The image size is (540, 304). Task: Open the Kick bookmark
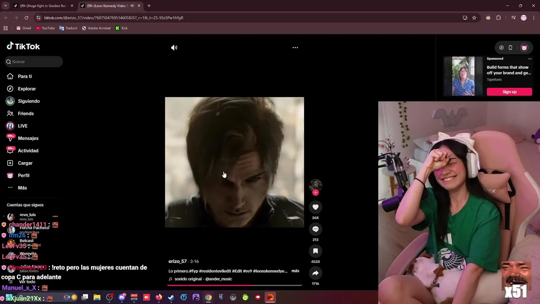(x=121, y=28)
